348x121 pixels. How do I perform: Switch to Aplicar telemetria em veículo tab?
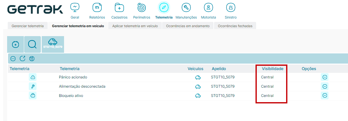point(135,26)
